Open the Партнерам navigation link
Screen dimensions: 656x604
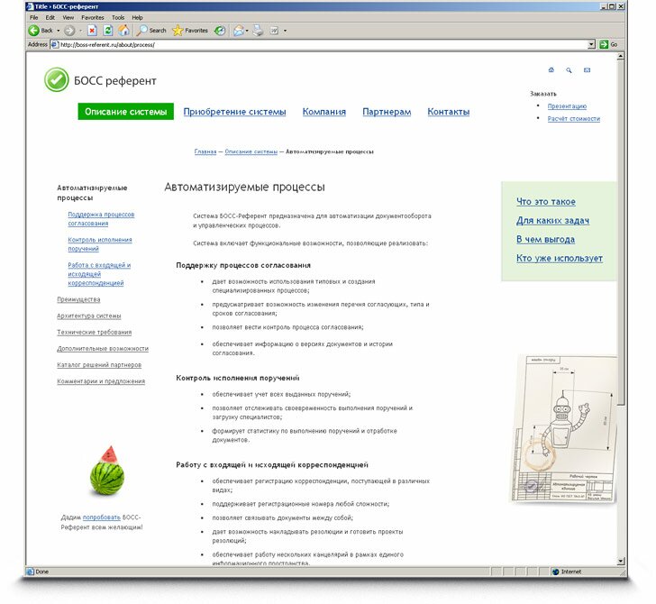pos(387,112)
